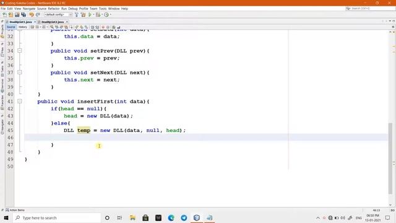Click the Open Project toolbar icon
This screenshot has width=396, height=223.
pyautogui.click(x=17, y=15)
